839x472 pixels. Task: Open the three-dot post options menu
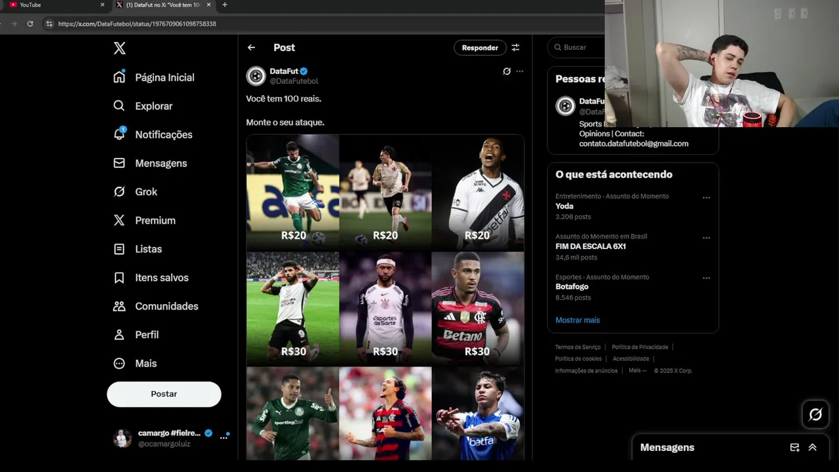tap(520, 71)
